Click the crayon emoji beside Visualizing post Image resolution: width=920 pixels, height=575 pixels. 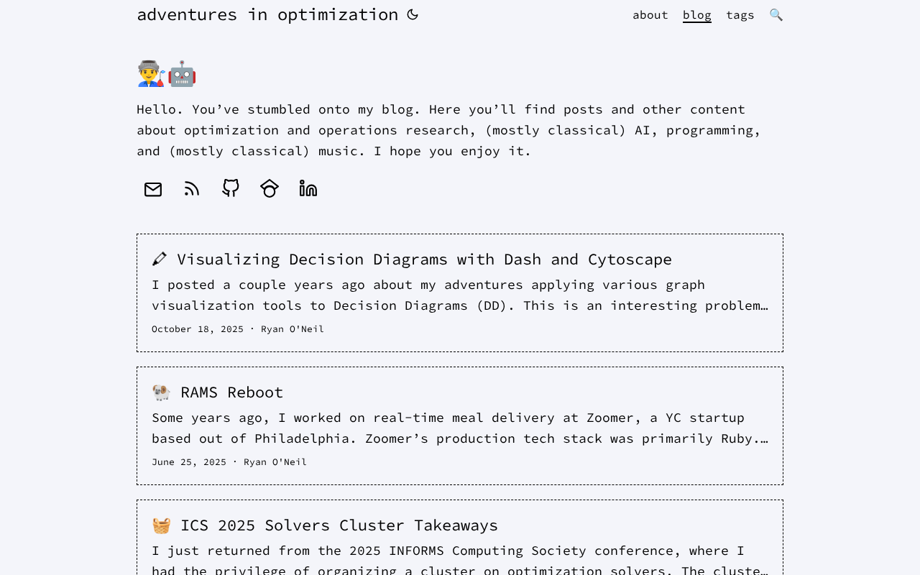coord(160,259)
